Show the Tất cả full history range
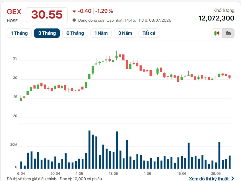Image resolution: width=241 pixels, height=181 pixels. [149, 33]
